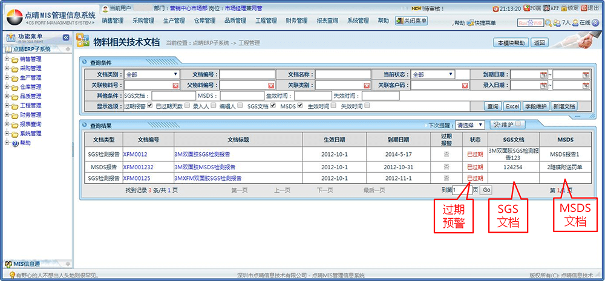Expand the 工程管理 tree node
605x281 pixels.
(7, 106)
